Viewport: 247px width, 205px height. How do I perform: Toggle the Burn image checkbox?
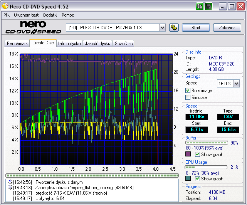[x=188, y=91]
